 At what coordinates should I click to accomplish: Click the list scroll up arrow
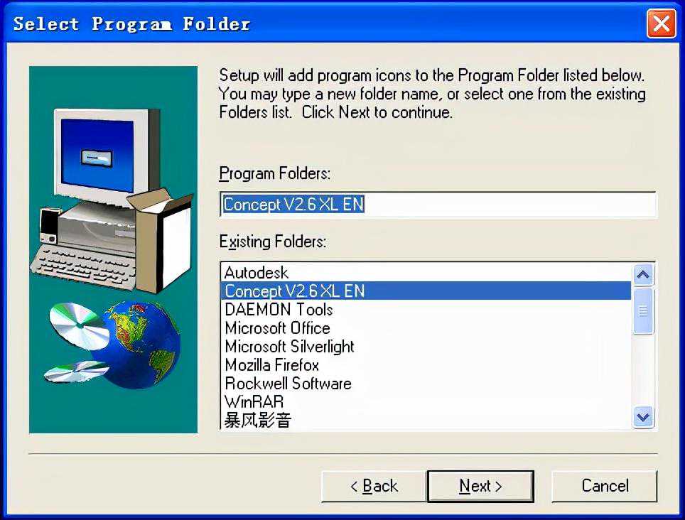[643, 275]
